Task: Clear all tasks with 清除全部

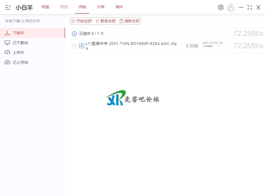Action: (x=129, y=21)
